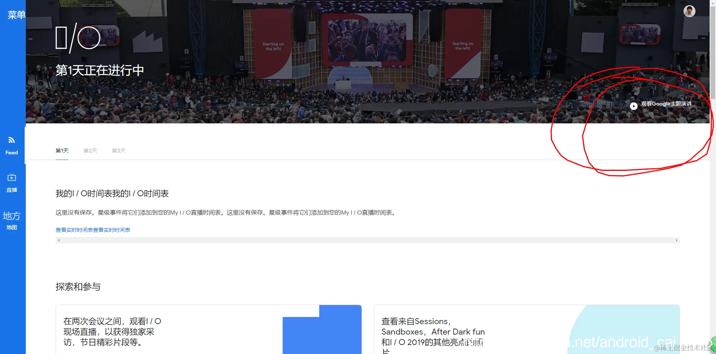This screenshot has width=716, height=354.
Task: Switch to the 第2天 tab
Action: click(x=90, y=151)
